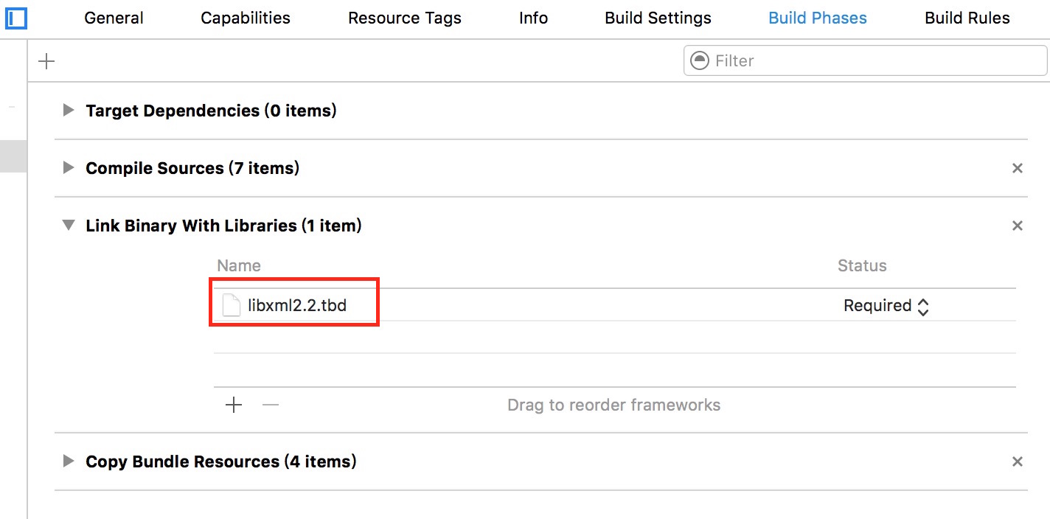Expand Target Dependencies section

click(69, 111)
